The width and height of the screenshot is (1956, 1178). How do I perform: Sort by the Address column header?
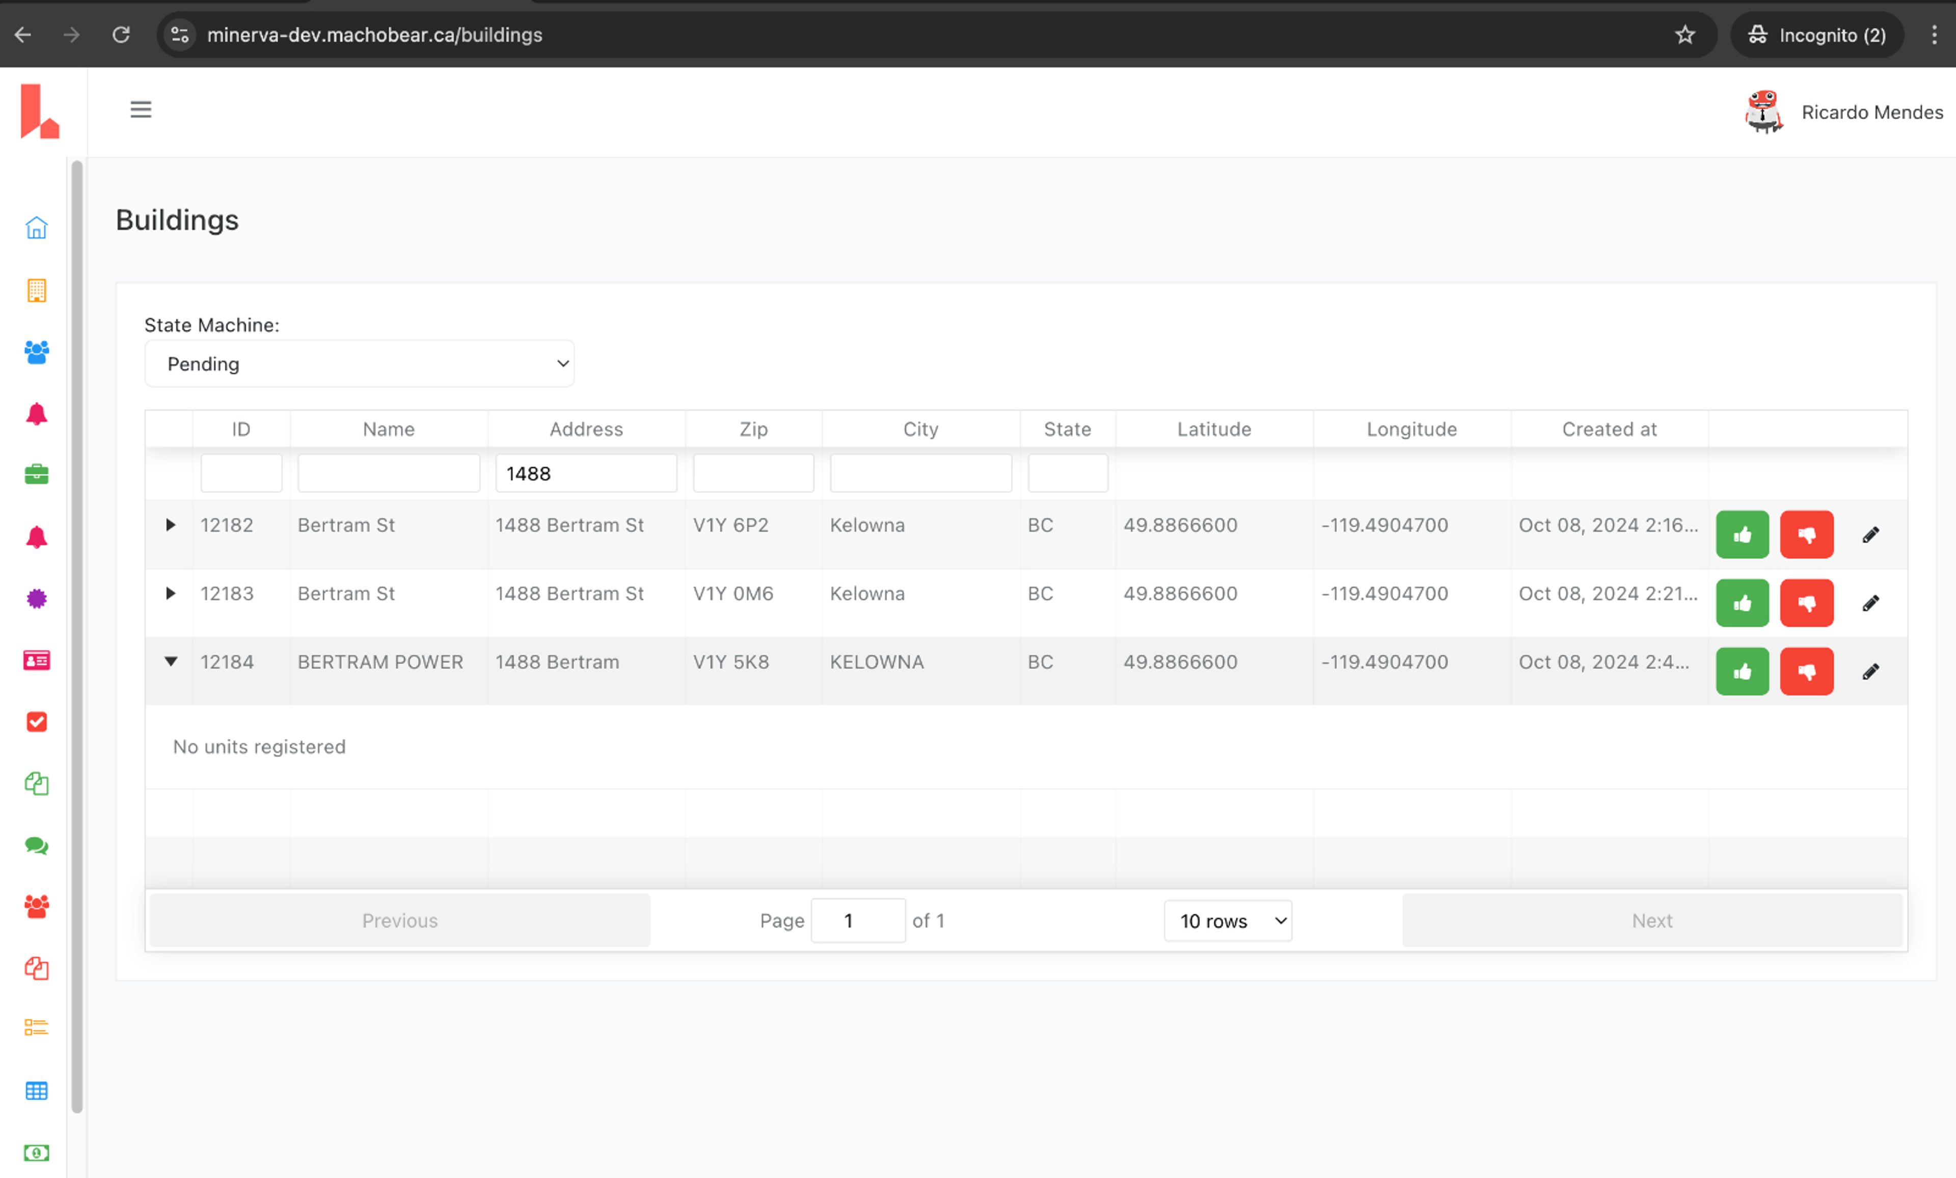click(x=586, y=429)
